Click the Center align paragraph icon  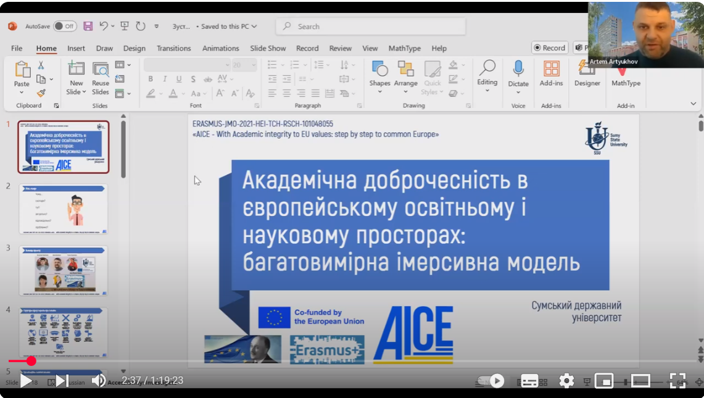point(286,93)
